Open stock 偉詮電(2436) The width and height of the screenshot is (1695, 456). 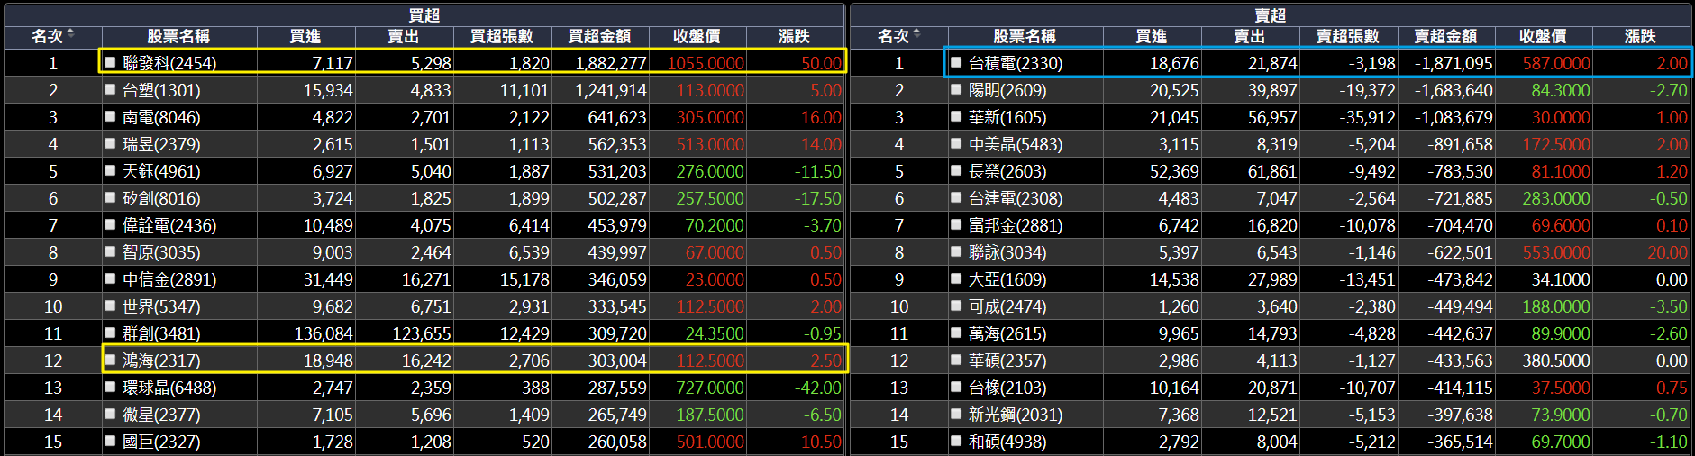[169, 225]
